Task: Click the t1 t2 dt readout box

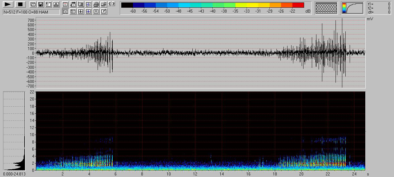Action: 379,8
